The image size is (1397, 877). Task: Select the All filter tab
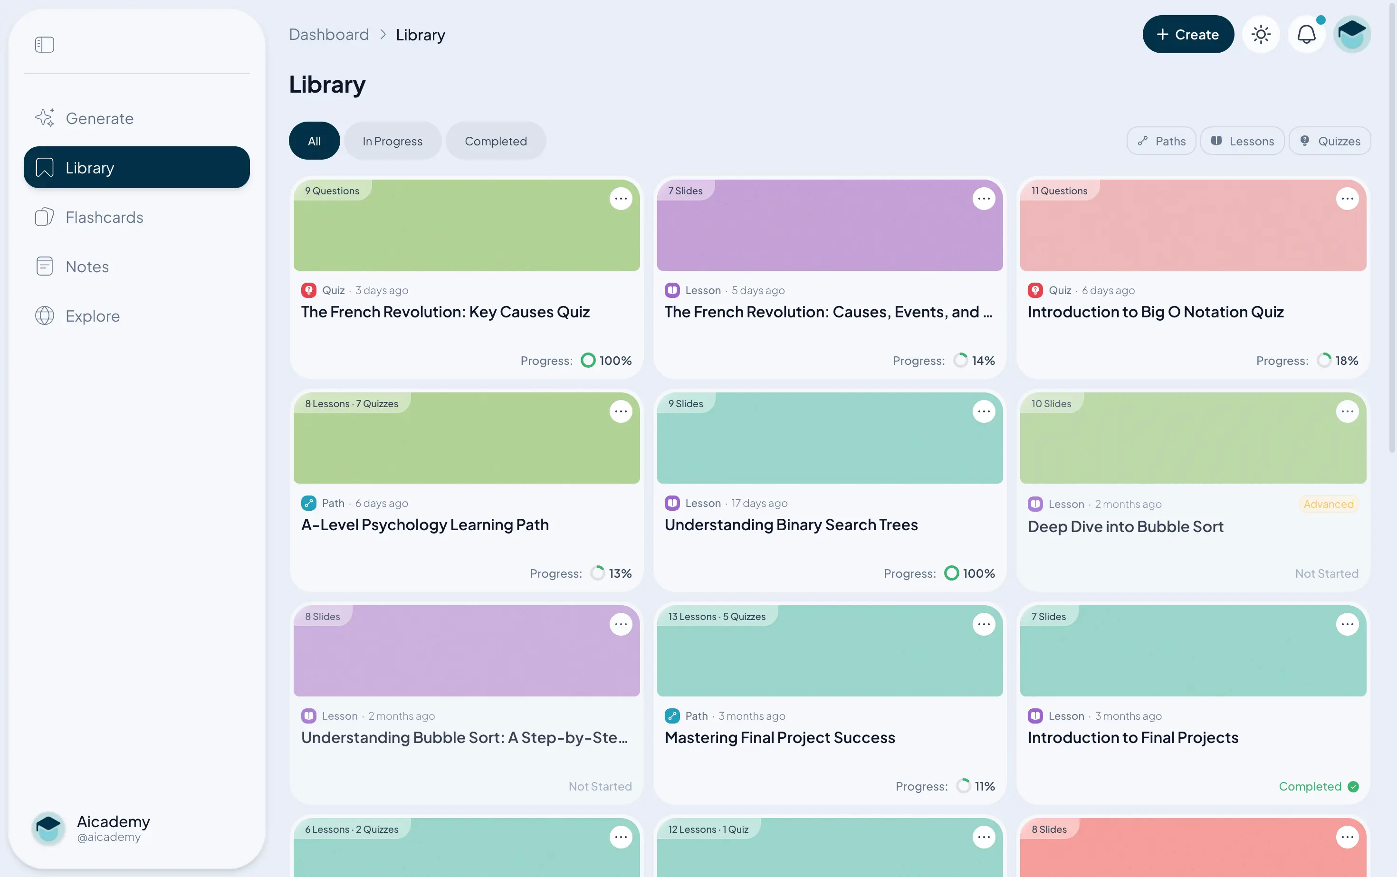coord(314,141)
